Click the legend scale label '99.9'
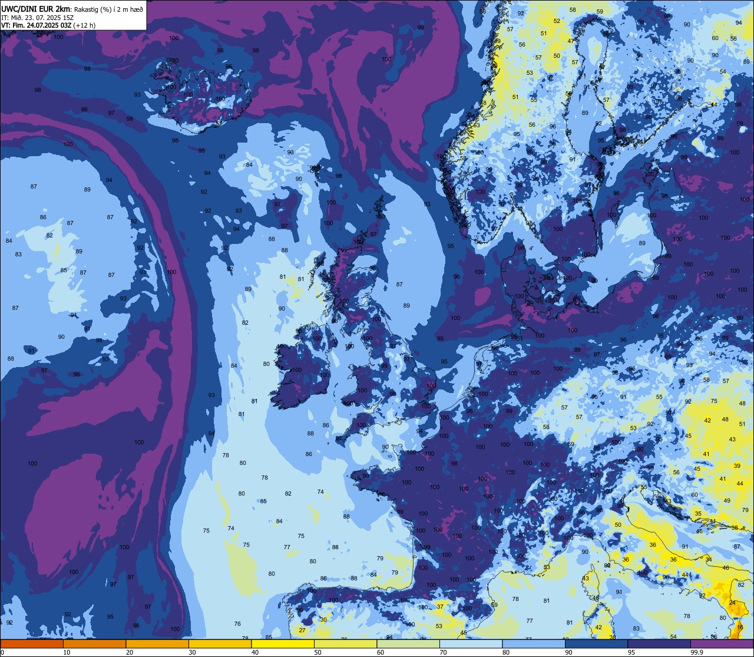Viewport: 754px width, 657px height. pyautogui.click(x=697, y=652)
